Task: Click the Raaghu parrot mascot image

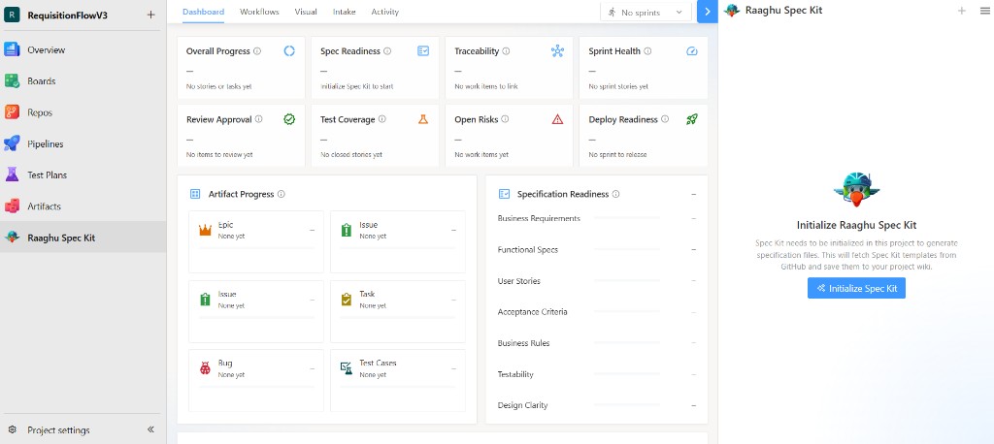Action: [x=856, y=189]
